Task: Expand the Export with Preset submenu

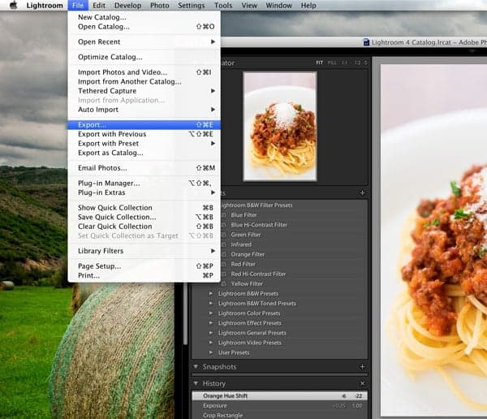Action: pos(144,143)
